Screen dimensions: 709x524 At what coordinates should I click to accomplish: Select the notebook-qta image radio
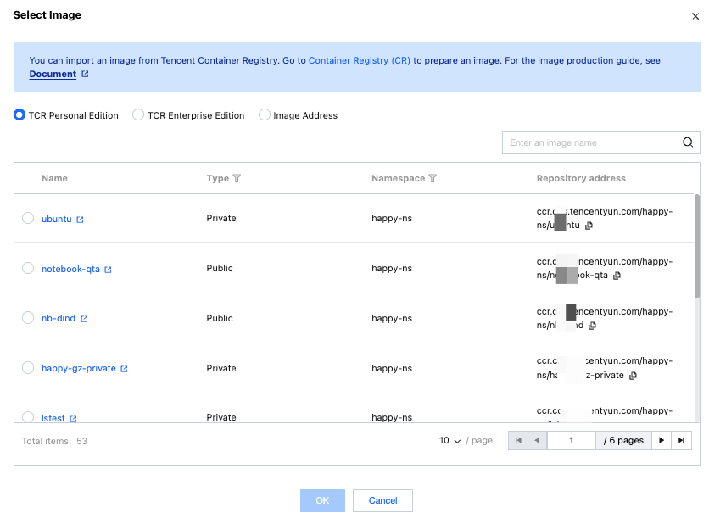[28, 269]
